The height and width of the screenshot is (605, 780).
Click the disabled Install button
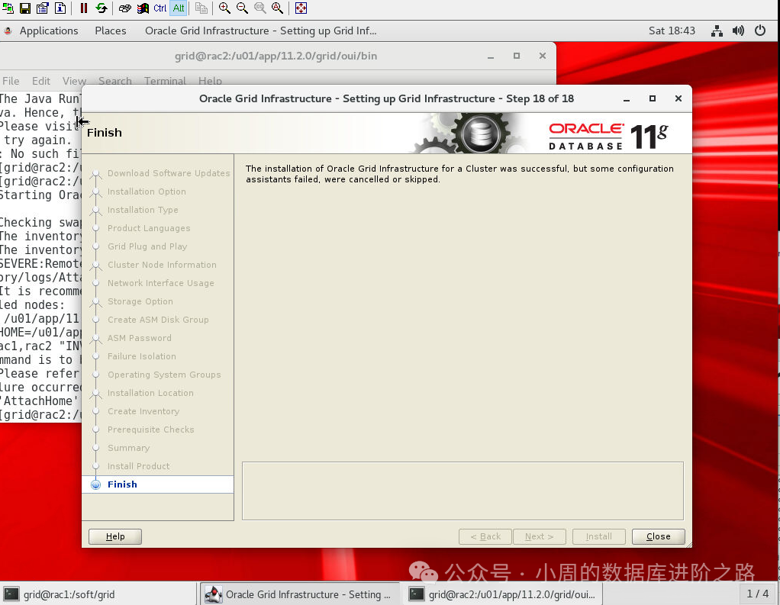599,536
